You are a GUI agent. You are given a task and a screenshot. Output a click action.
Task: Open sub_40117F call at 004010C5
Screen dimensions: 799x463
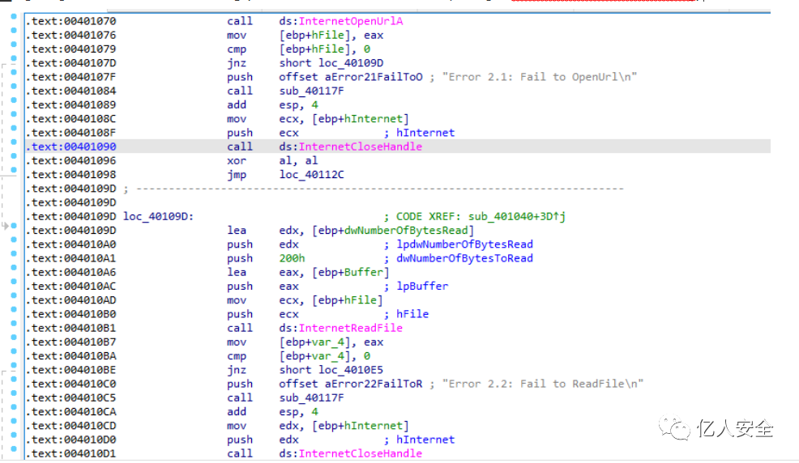[x=311, y=398]
